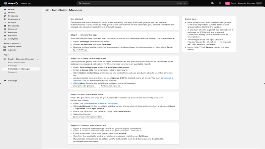Click Step 4 — Test on your storefront heading

[x=88, y=125]
